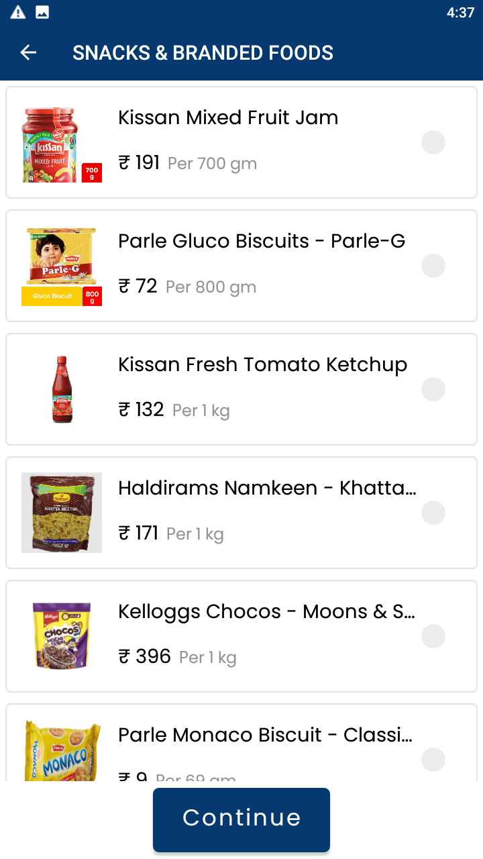
Task: Tap the warning alert status icon
Action: [18, 12]
